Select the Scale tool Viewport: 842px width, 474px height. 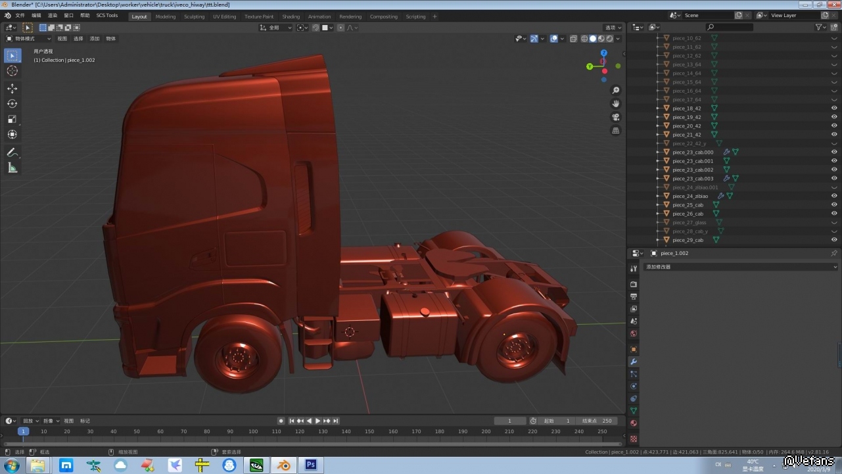[x=12, y=119]
